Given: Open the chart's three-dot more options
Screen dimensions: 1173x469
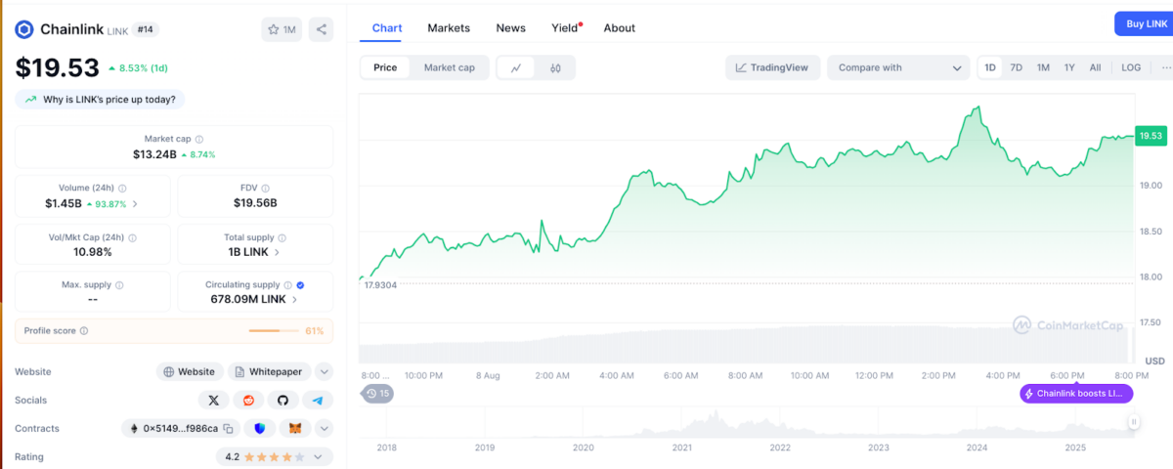Looking at the screenshot, I should [1164, 67].
